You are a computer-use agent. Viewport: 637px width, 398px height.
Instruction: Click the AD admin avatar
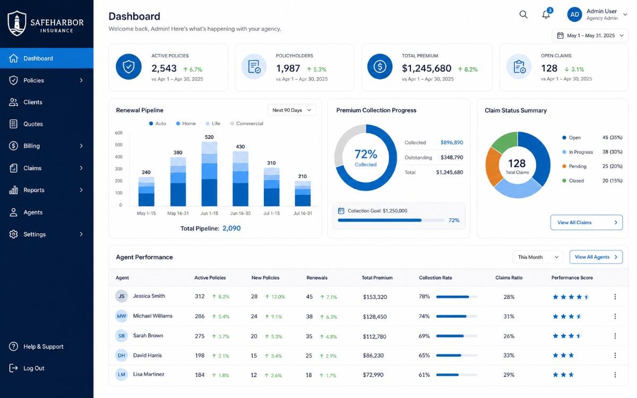[x=574, y=14]
